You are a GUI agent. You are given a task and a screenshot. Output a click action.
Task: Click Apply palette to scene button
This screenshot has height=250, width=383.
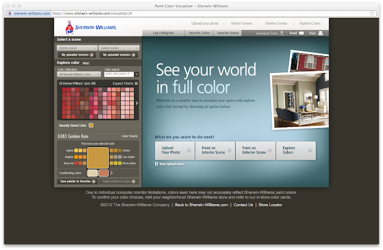pos(118,181)
